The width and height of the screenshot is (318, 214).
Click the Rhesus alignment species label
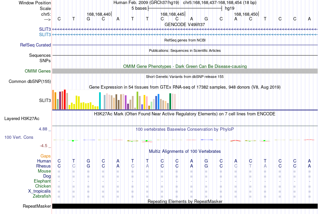44,166
